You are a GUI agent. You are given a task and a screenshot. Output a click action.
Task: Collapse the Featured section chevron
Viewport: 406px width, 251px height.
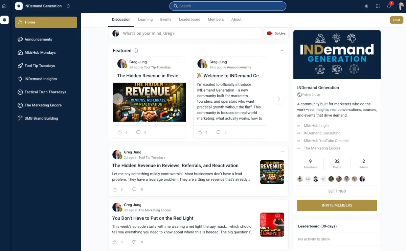281,51
